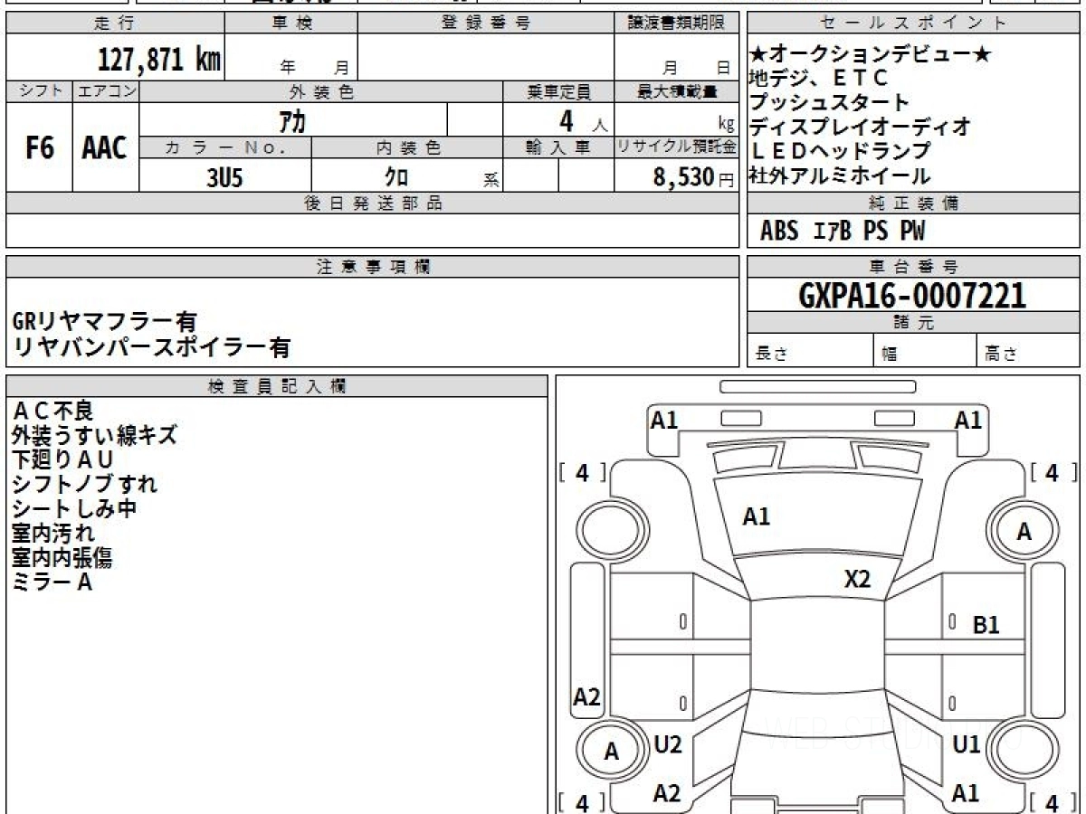Click the 外装色 header
This screenshot has height=814, width=1086.
pyautogui.click(x=321, y=91)
